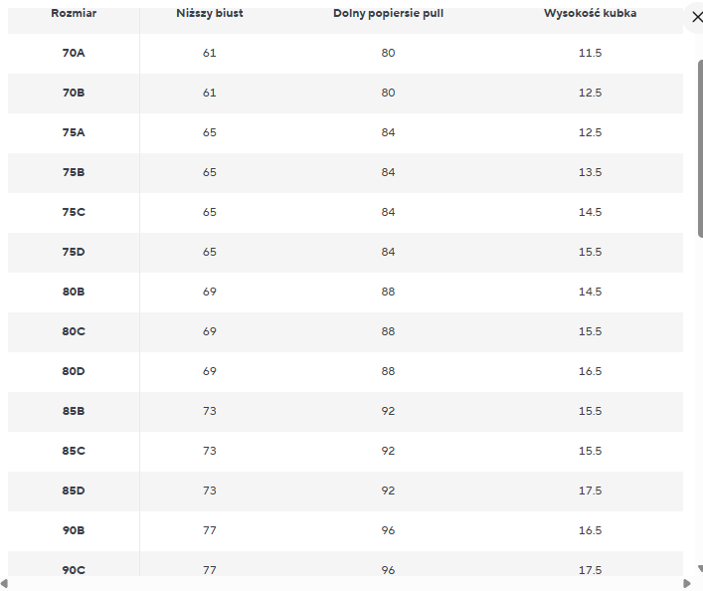Close the size chart popup
The height and width of the screenshot is (591, 703).
click(x=697, y=17)
